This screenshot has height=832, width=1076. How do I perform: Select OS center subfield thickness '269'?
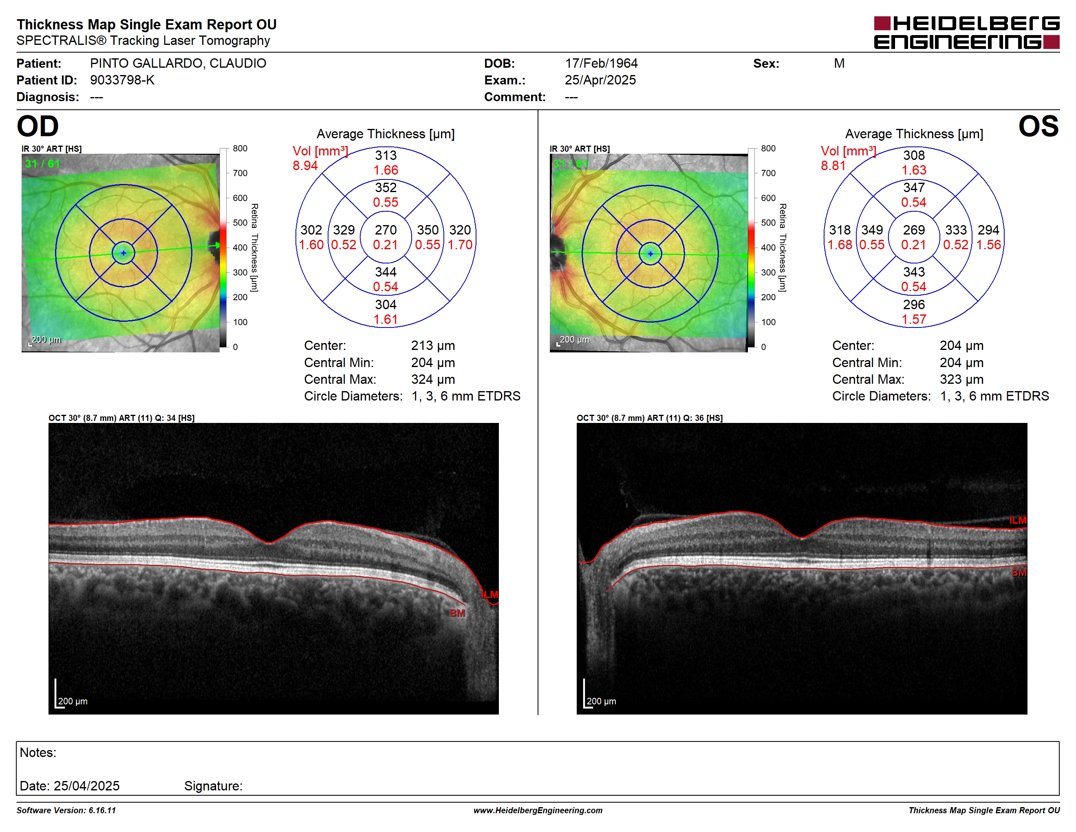tap(914, 230)
